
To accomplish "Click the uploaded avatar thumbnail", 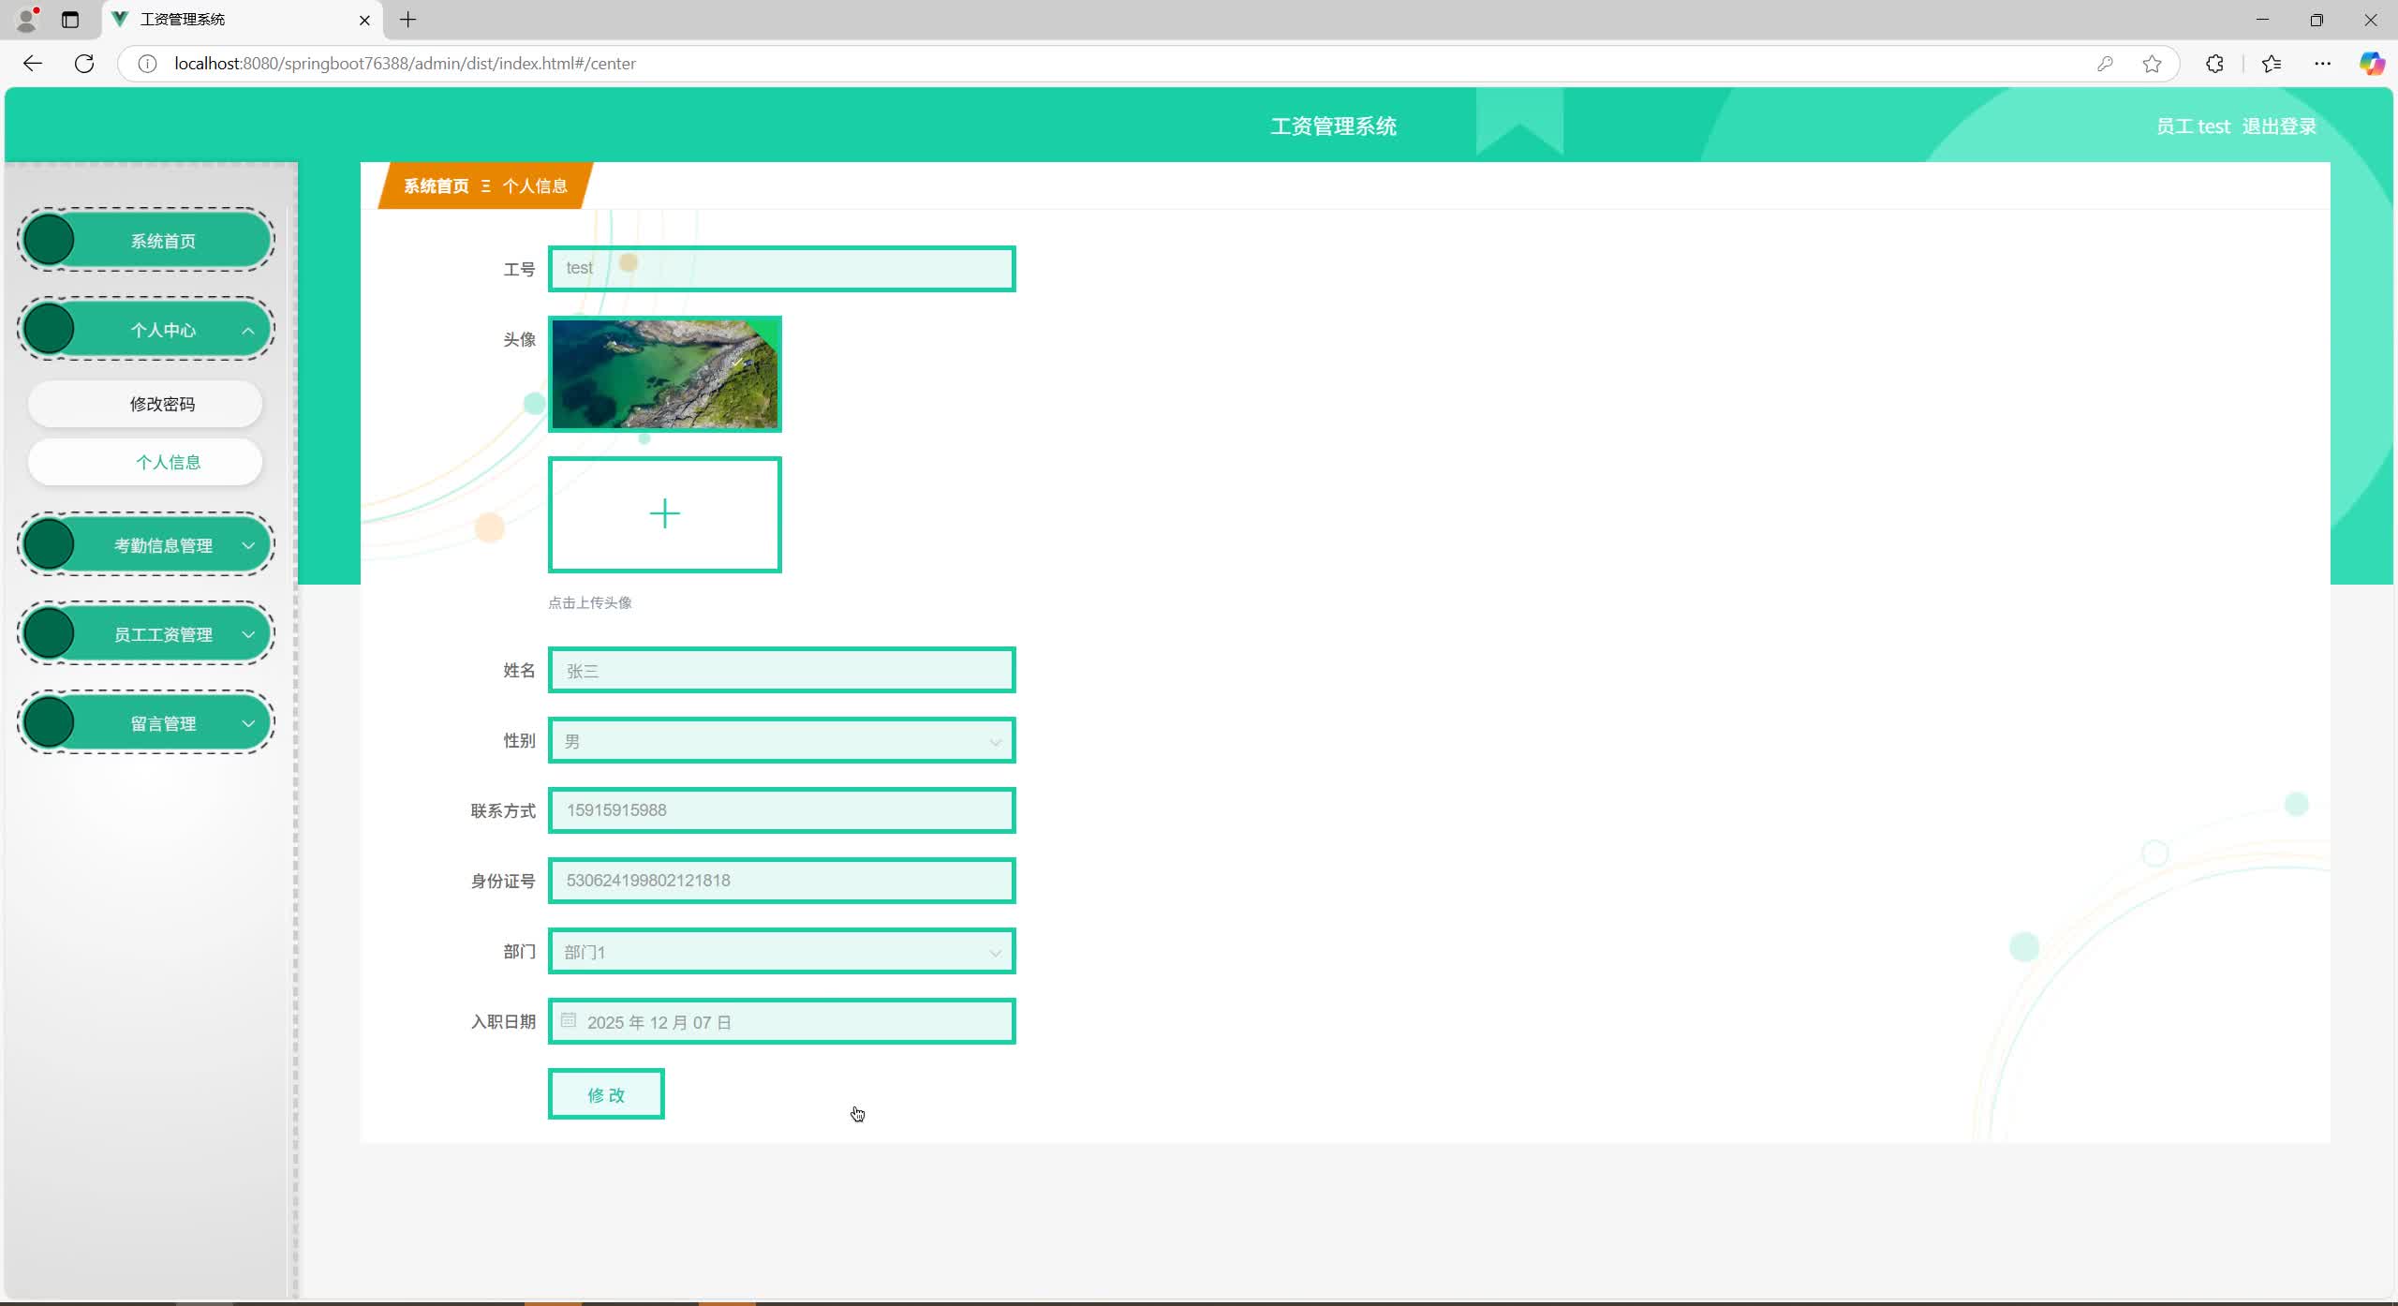I will 664,374.
